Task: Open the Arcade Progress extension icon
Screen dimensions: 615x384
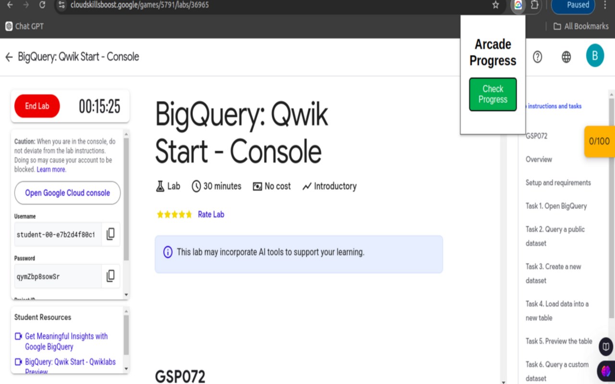Action: tap(518, 5)
